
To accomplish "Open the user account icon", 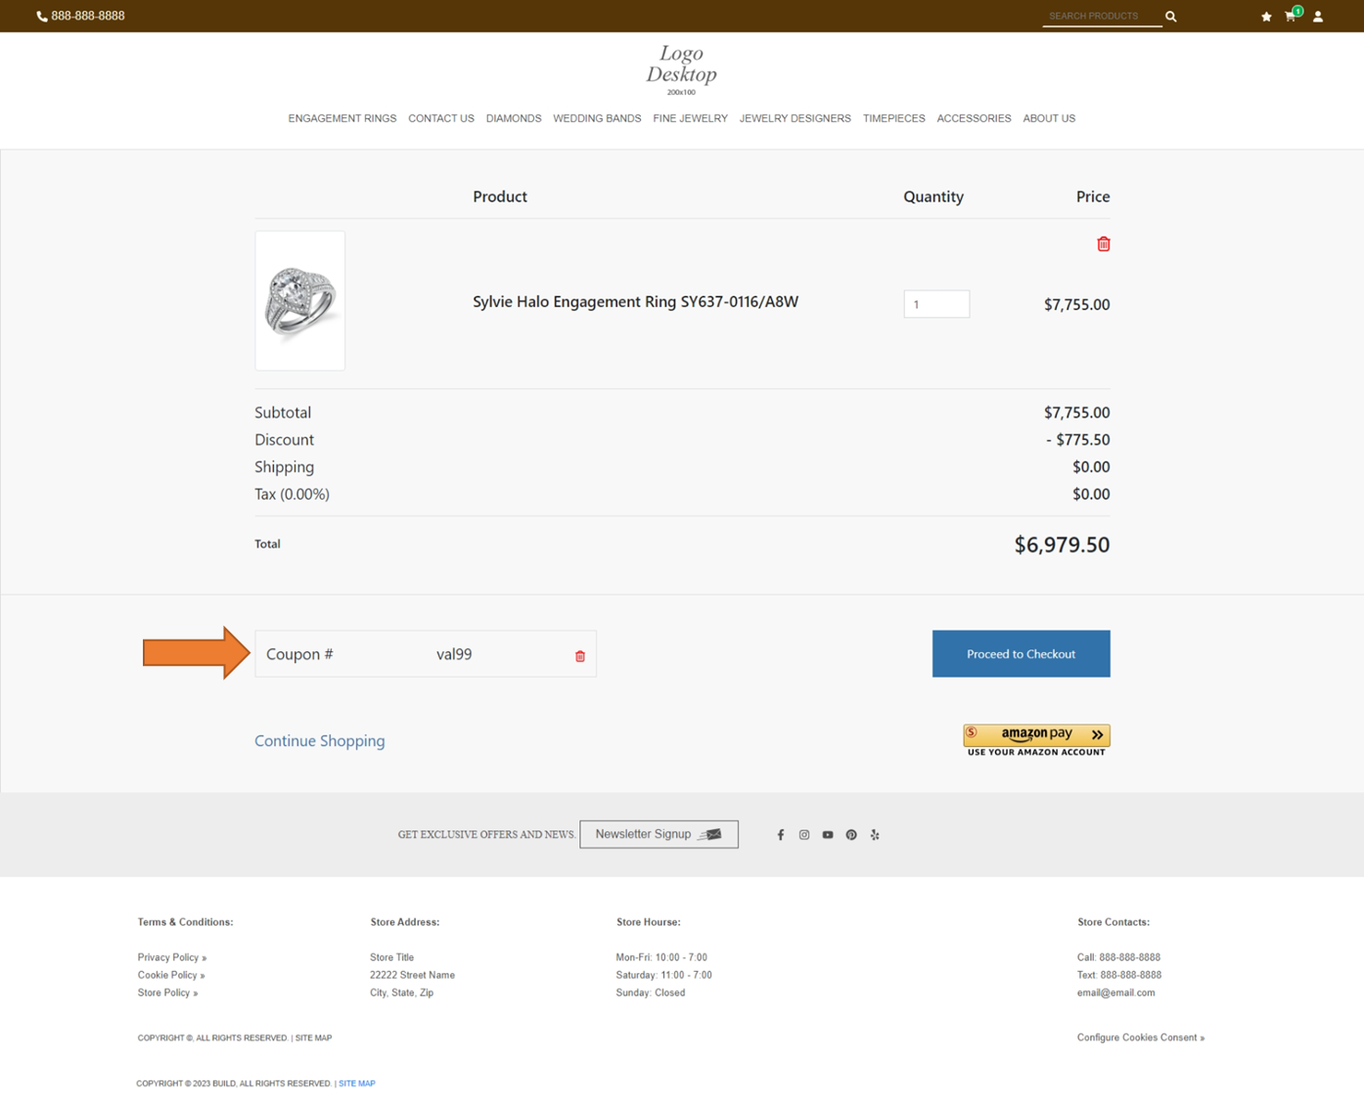I will [x=1318, y=17].
